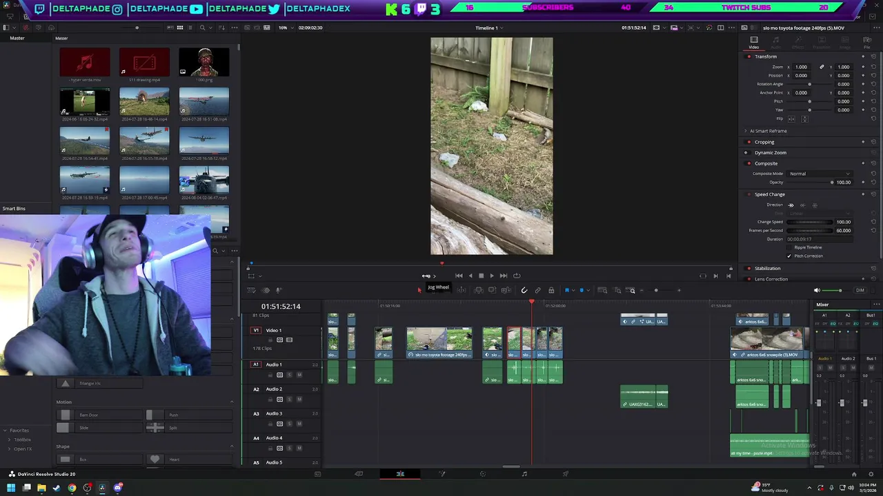
Task: Open the Audio tab in Inspector
Action: (x=776, y=43)
